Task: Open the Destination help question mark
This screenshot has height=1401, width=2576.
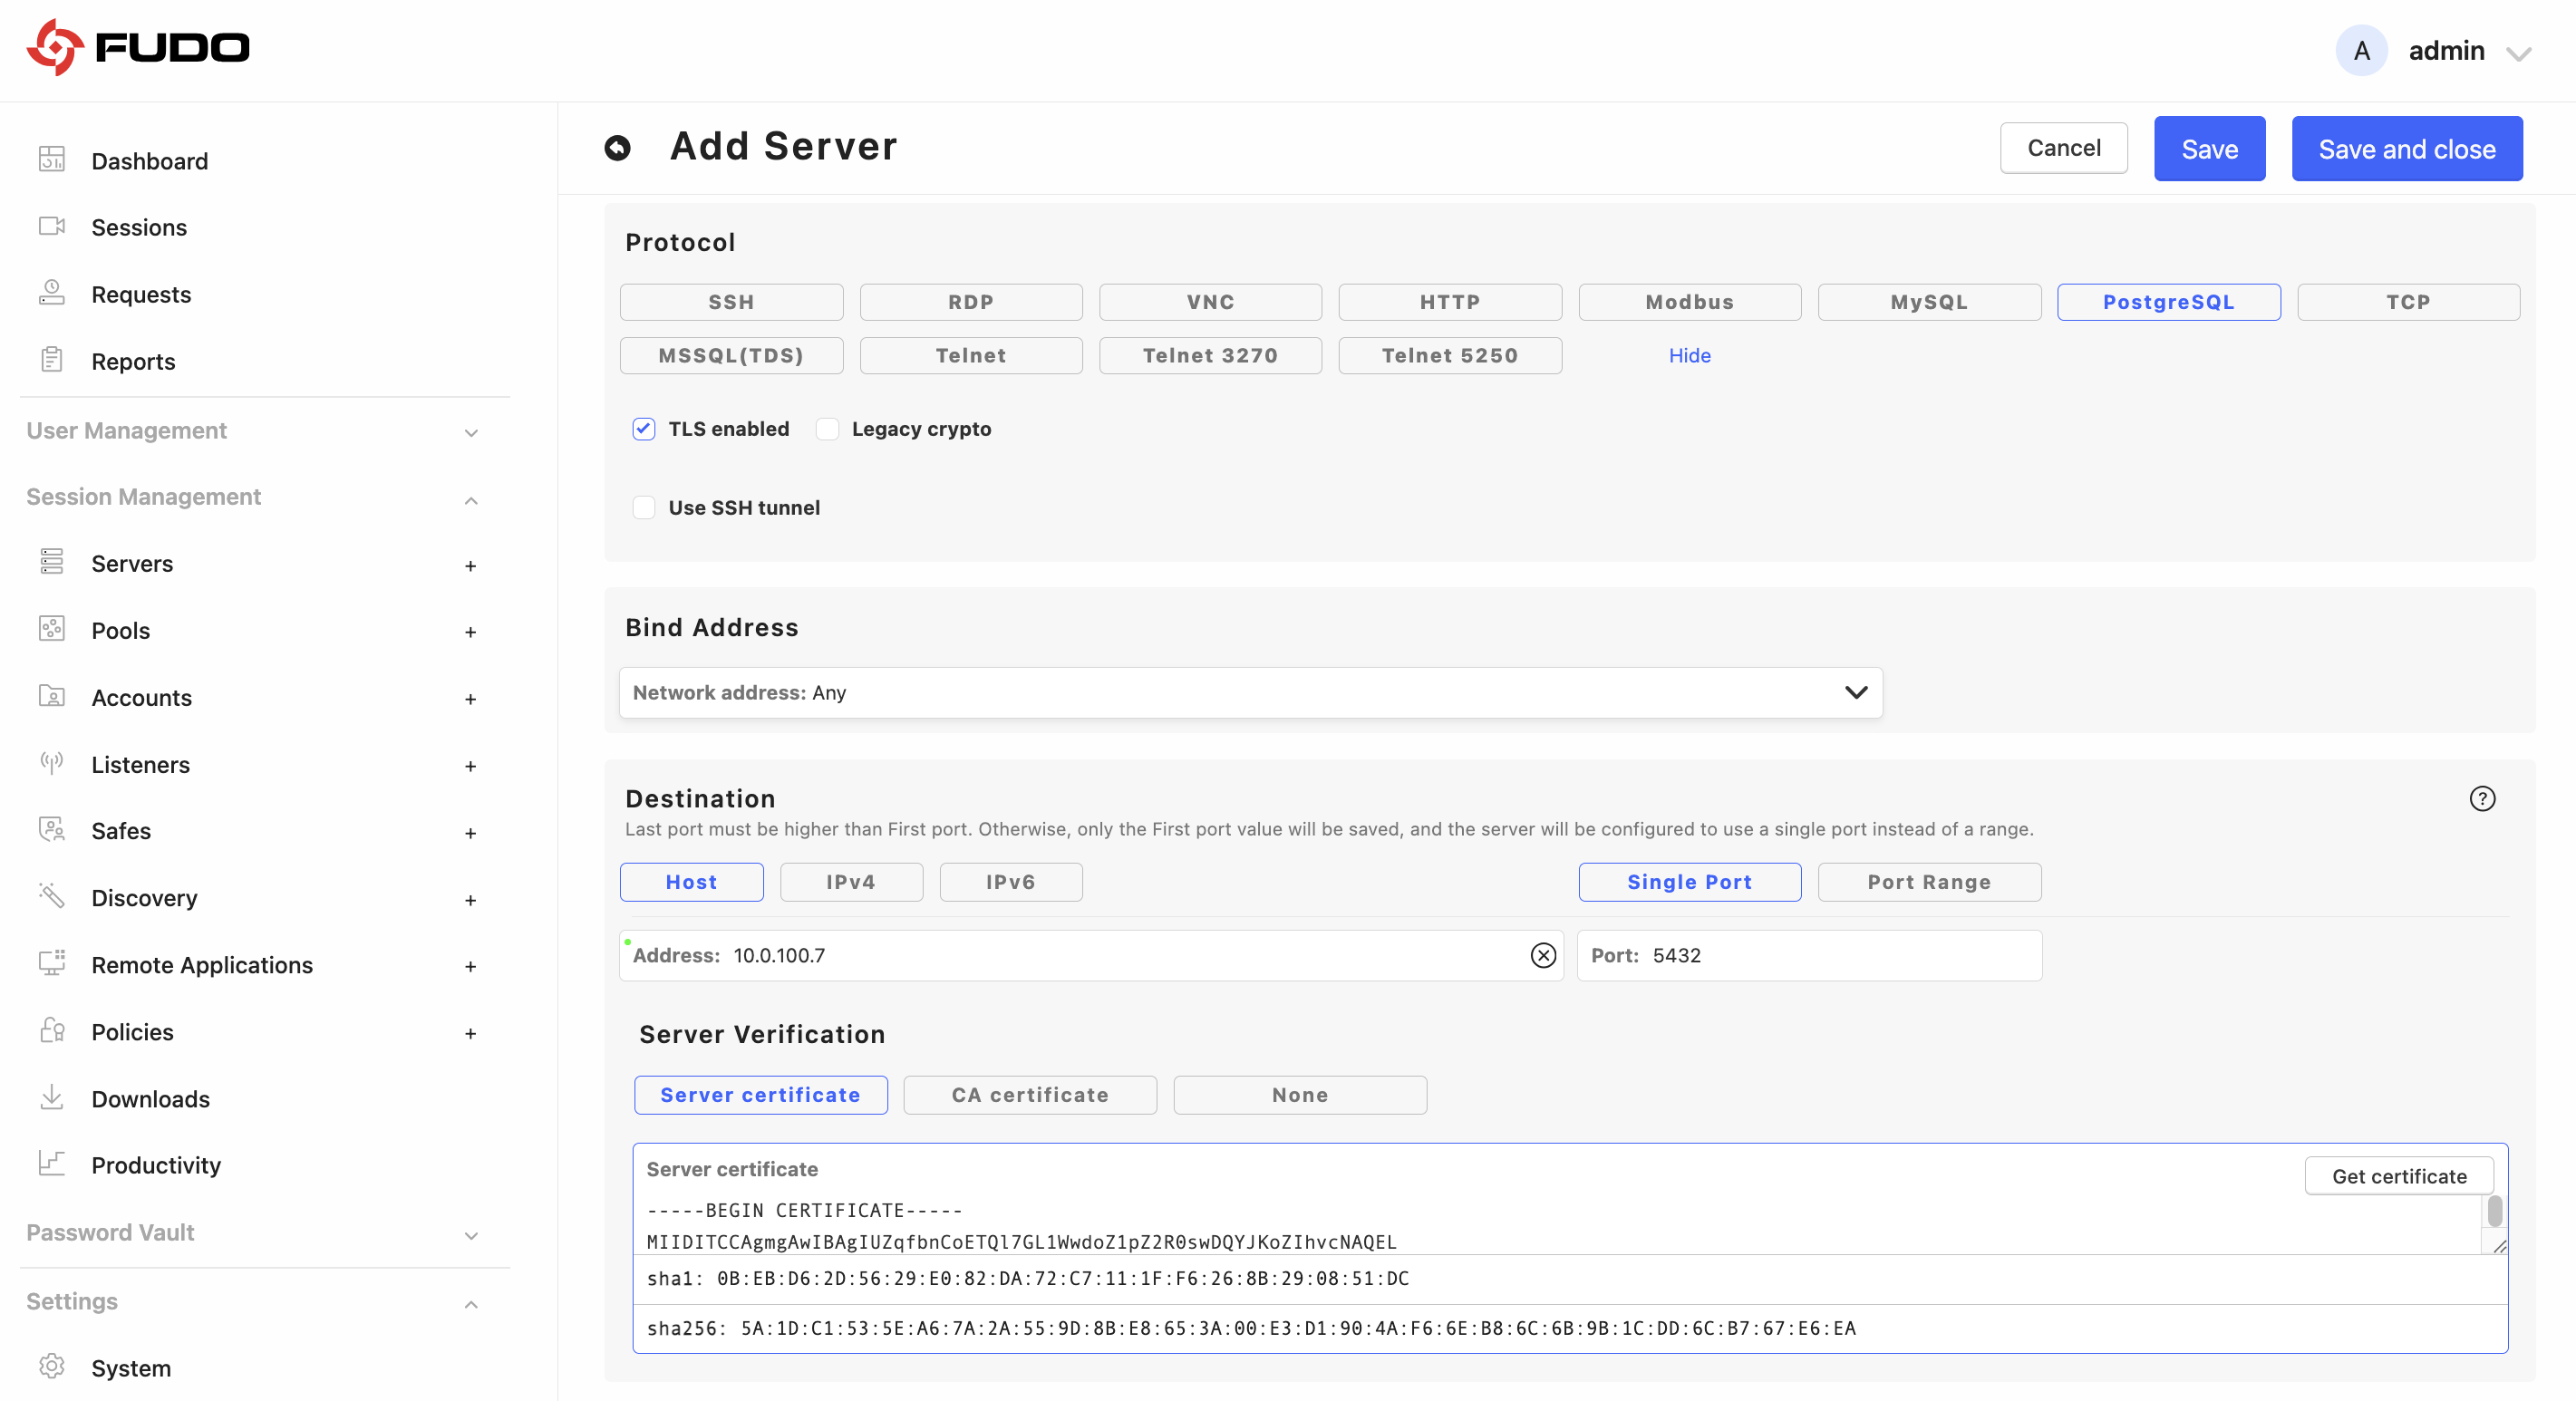Action: click(x=2482, y=798)
